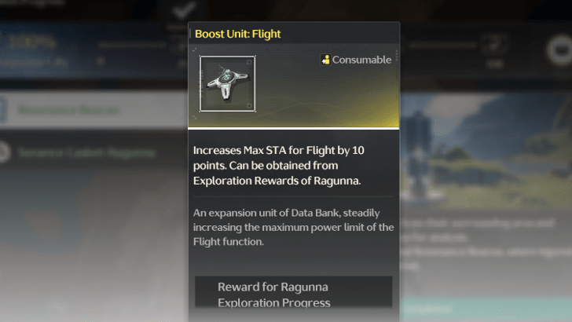572x322 pixels.
Task: Click the vertical dots beside Consumable
Action: [397, 57]
